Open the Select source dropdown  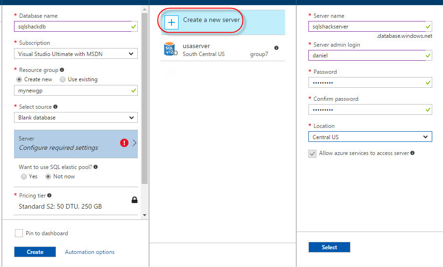pyautogui.click(x=76, y=118)
